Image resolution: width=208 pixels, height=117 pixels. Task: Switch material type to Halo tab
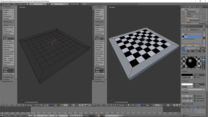tap(202, 51)
